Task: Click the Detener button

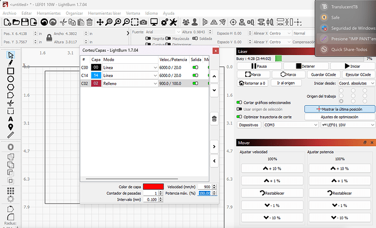Action: (x=306, y=66)
